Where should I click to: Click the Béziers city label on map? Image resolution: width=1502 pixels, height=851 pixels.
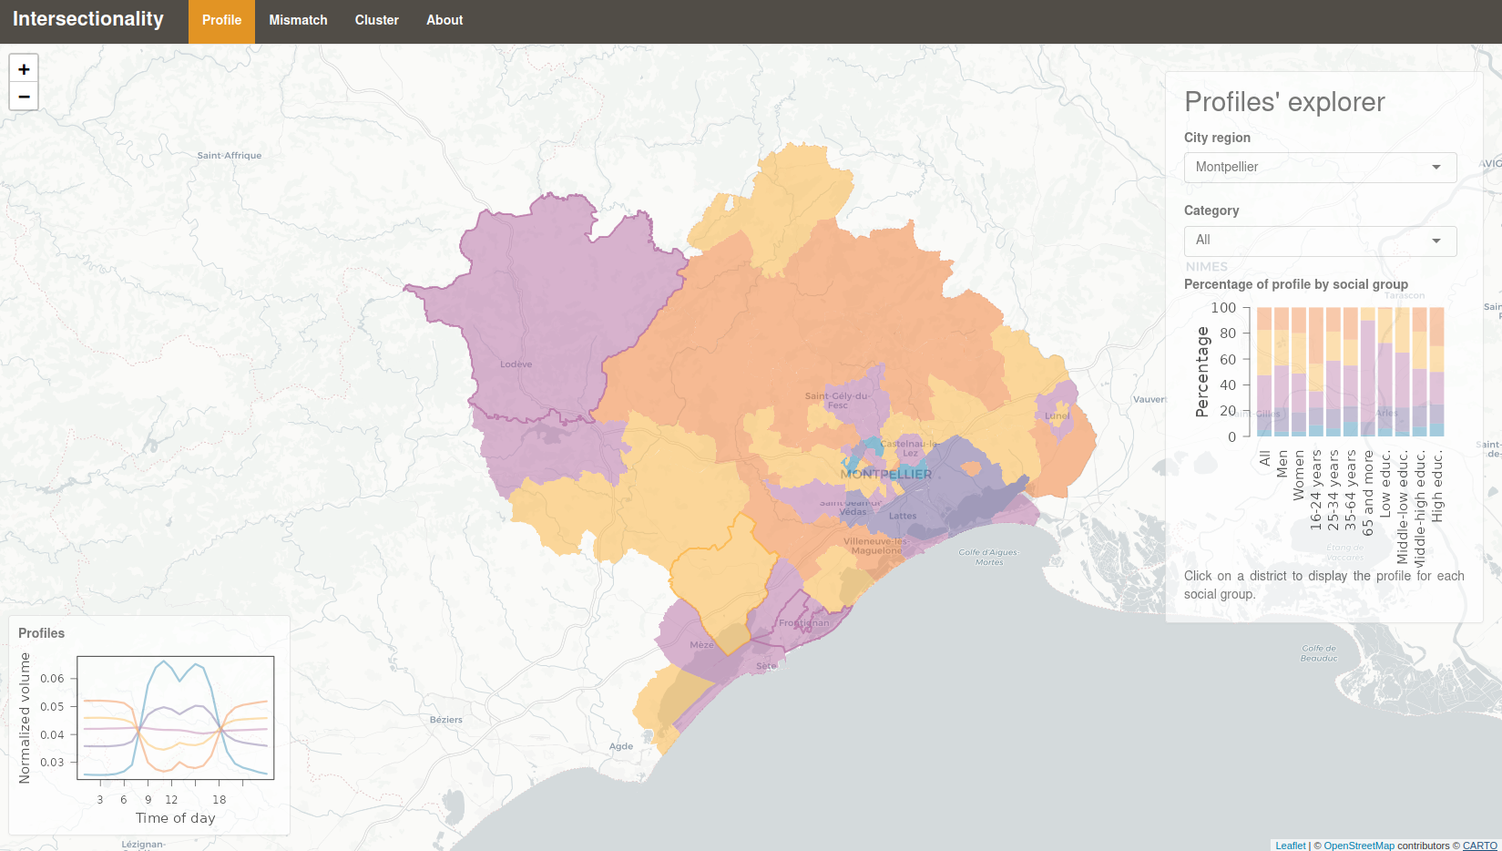pos(446,720)
